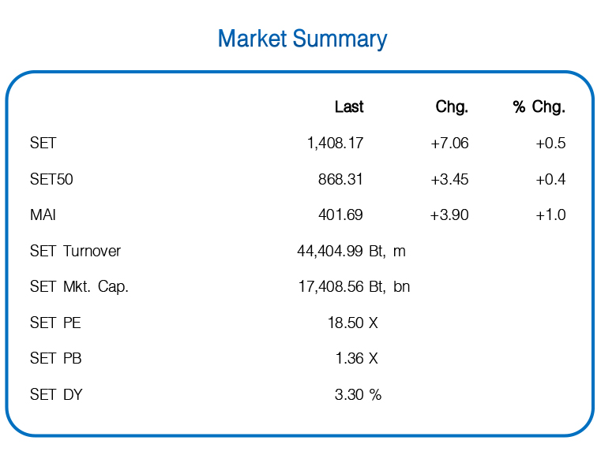Click the SET PB label
The width and height of the screenshot is (616, 459).
(x=56, y=358)
